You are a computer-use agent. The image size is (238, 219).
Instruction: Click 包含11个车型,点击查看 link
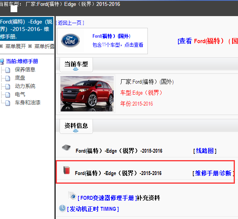118,45
